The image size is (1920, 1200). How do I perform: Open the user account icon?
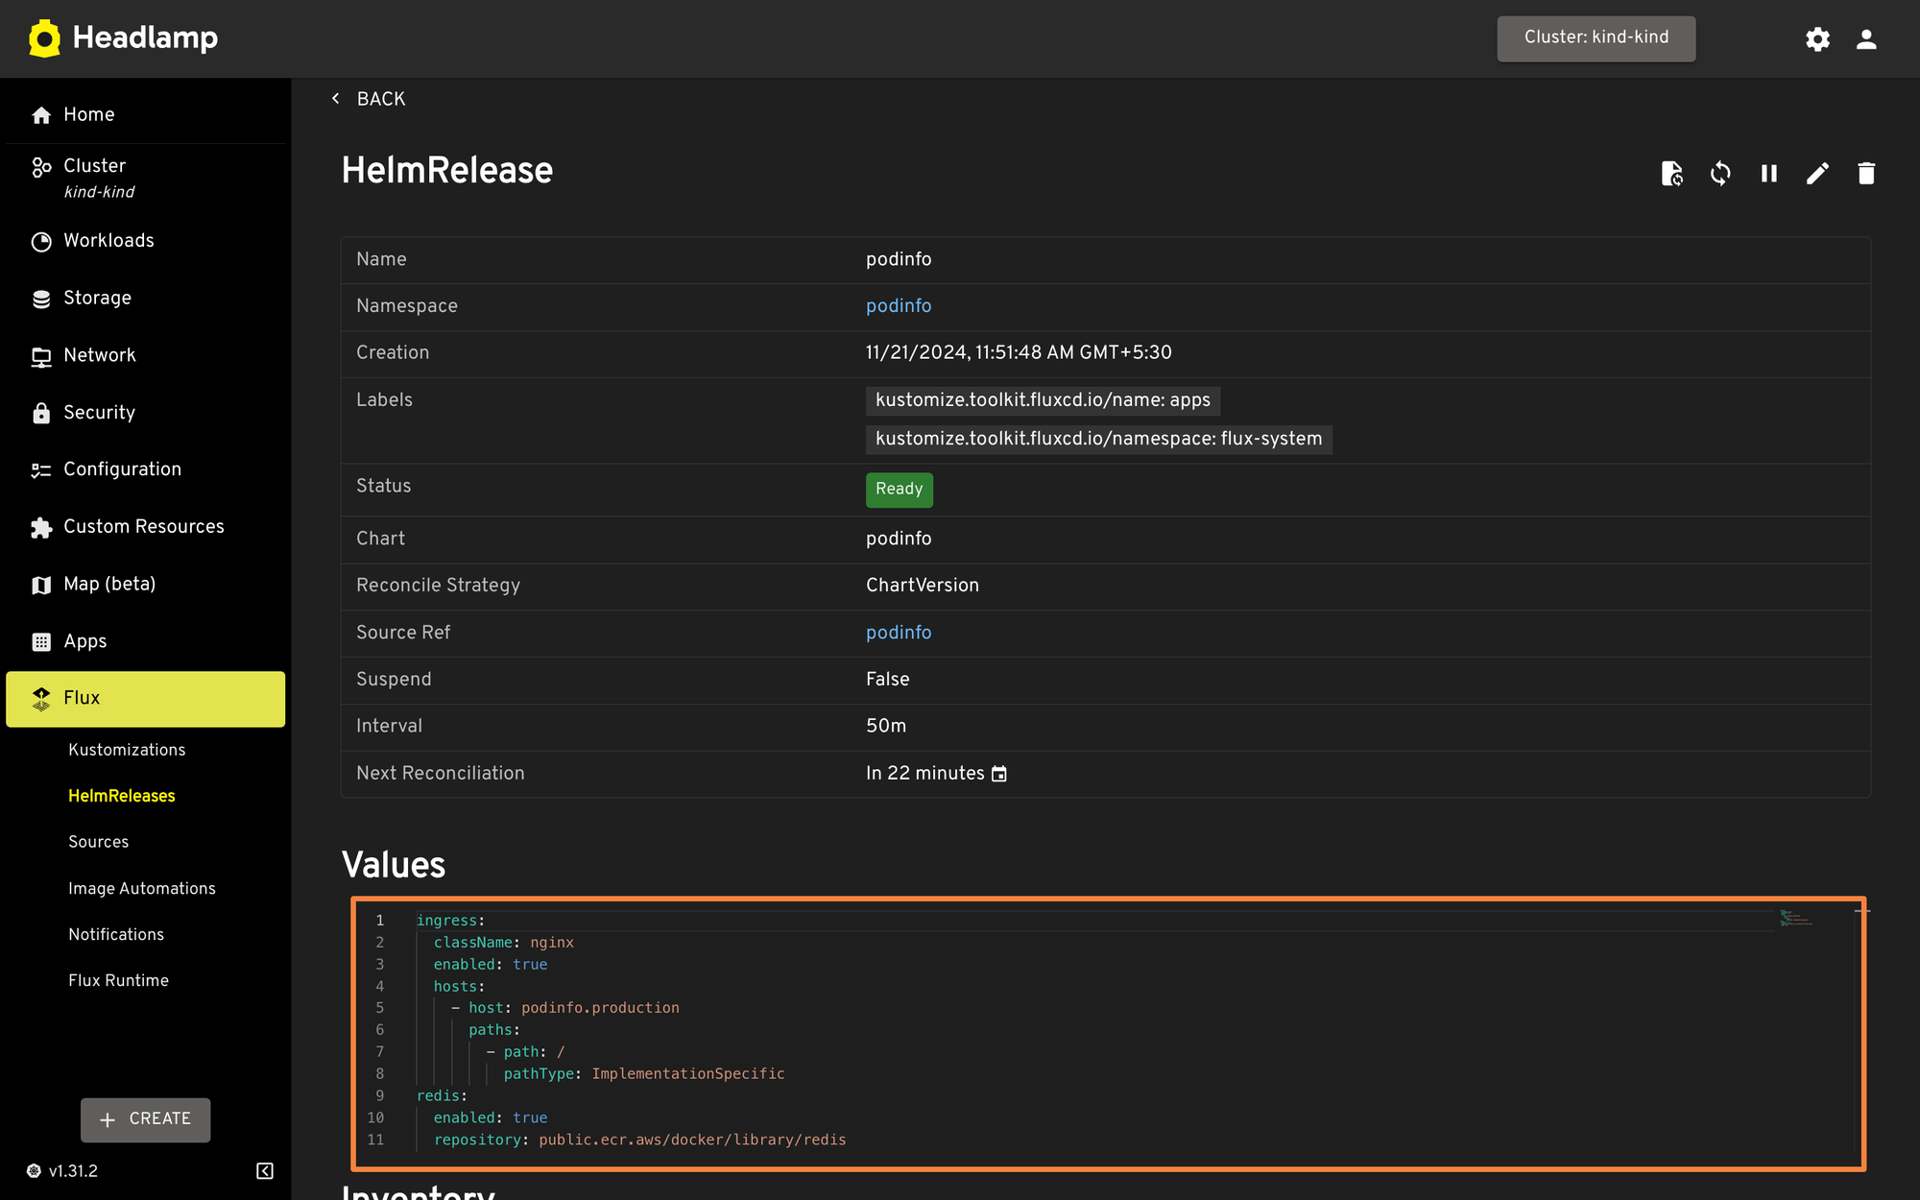click(1866, 39)
